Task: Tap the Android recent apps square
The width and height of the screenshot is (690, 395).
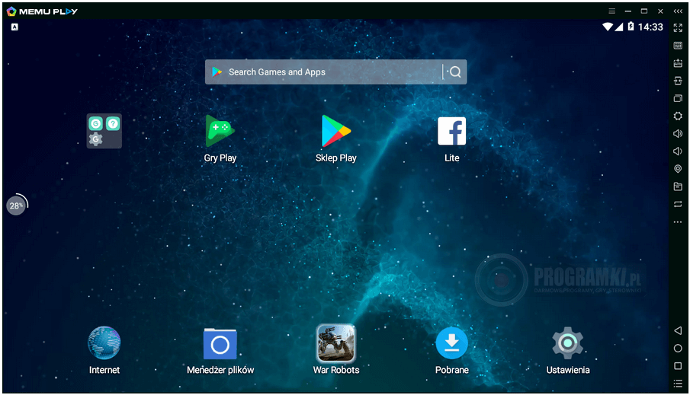Action: click(678, 366)
